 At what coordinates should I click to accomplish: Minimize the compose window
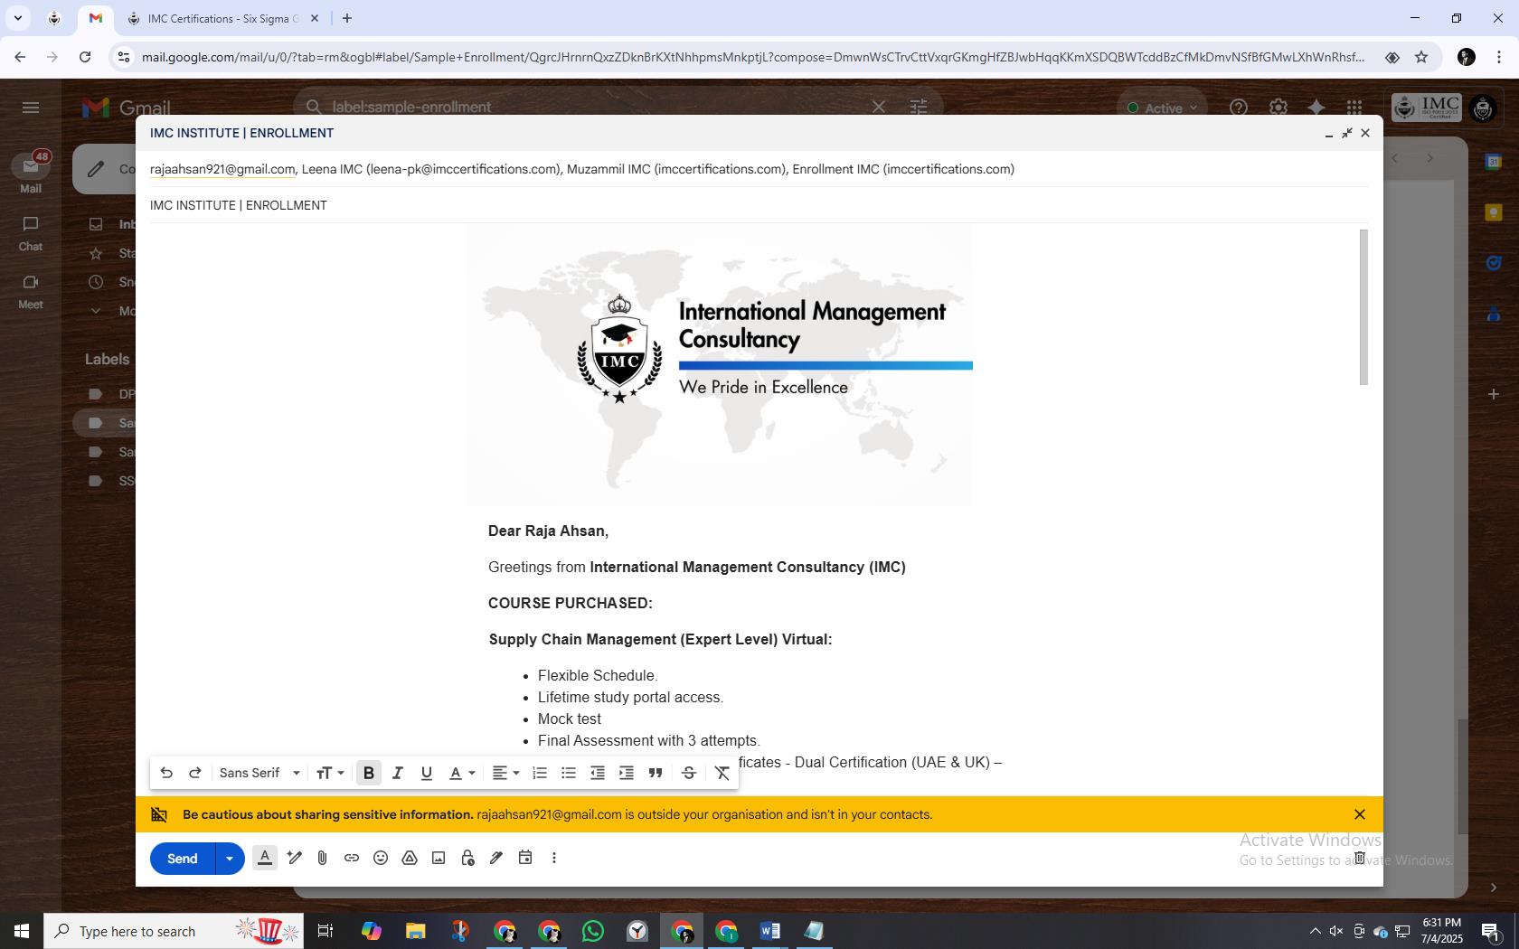(1328, 134)
